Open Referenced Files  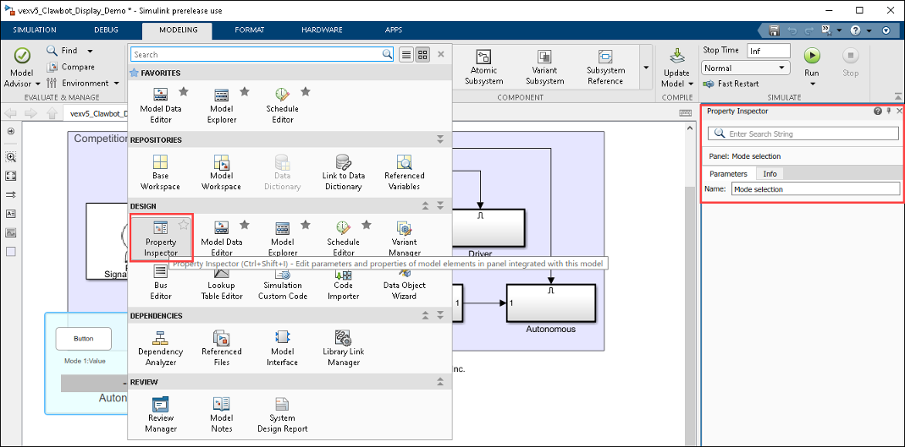click(222, 348)
